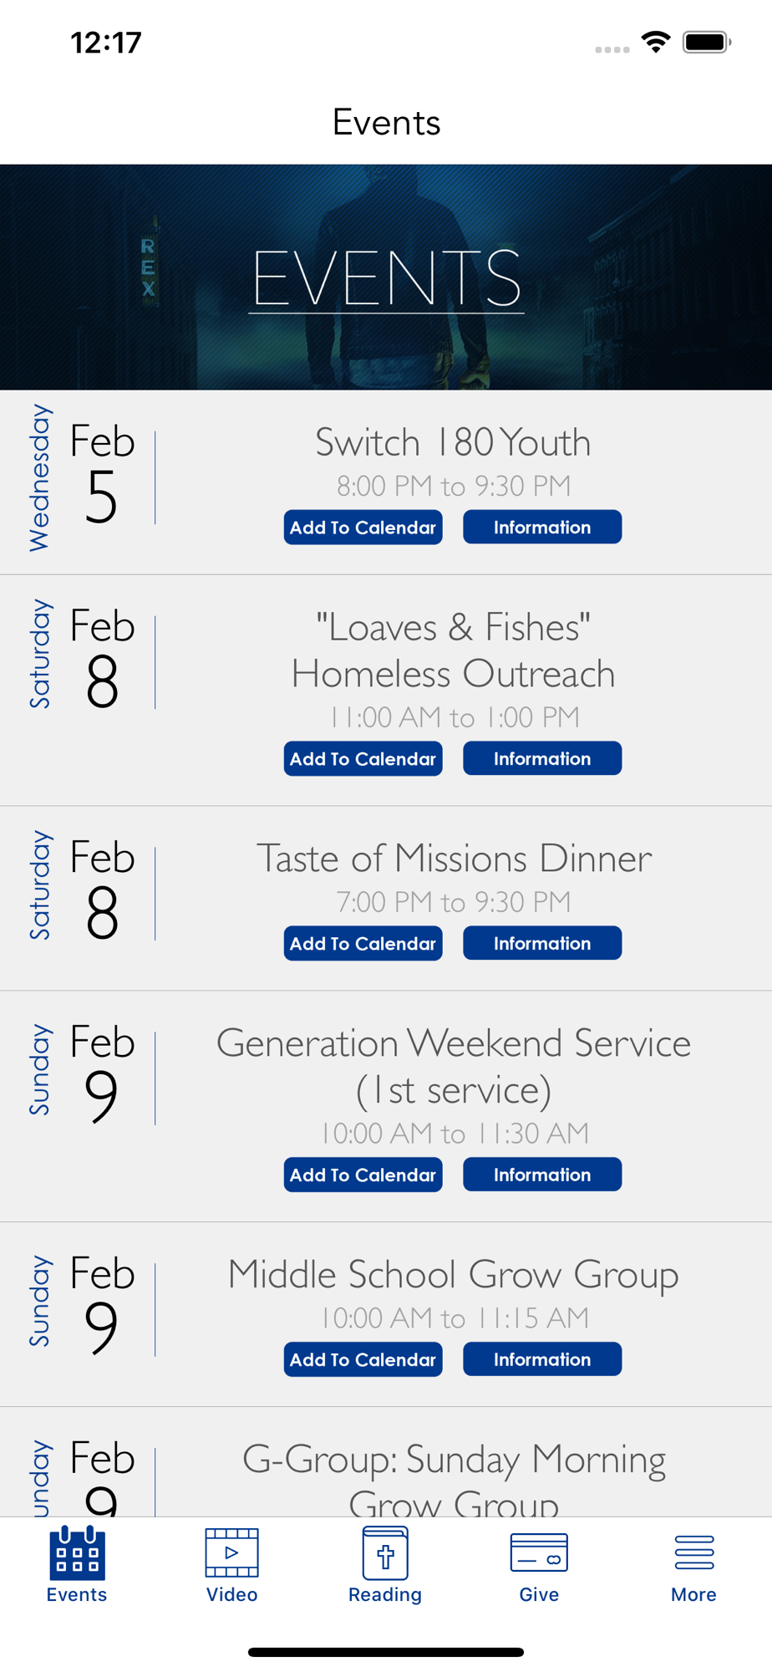
Task: Open Information for Middle School Grow Group
Action: (542, 1360)
